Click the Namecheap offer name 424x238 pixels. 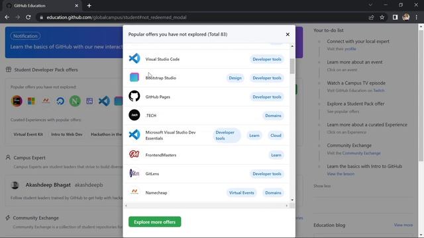(156, 192)
